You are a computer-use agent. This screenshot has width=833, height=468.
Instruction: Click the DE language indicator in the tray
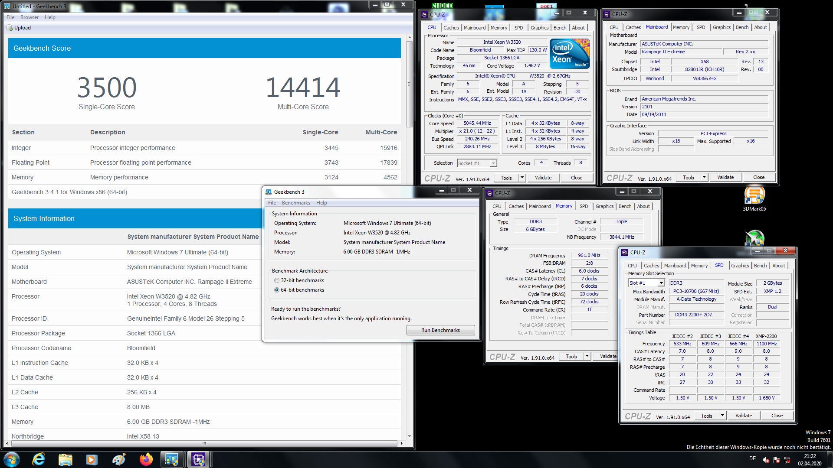(x=753, y=459)
